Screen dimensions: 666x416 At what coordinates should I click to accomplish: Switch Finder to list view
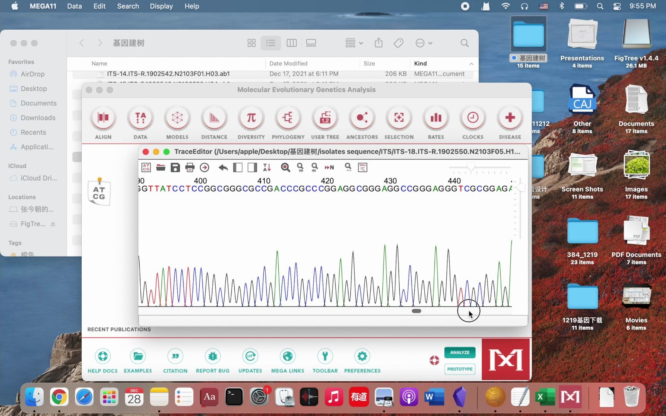[x=271, y=43]
